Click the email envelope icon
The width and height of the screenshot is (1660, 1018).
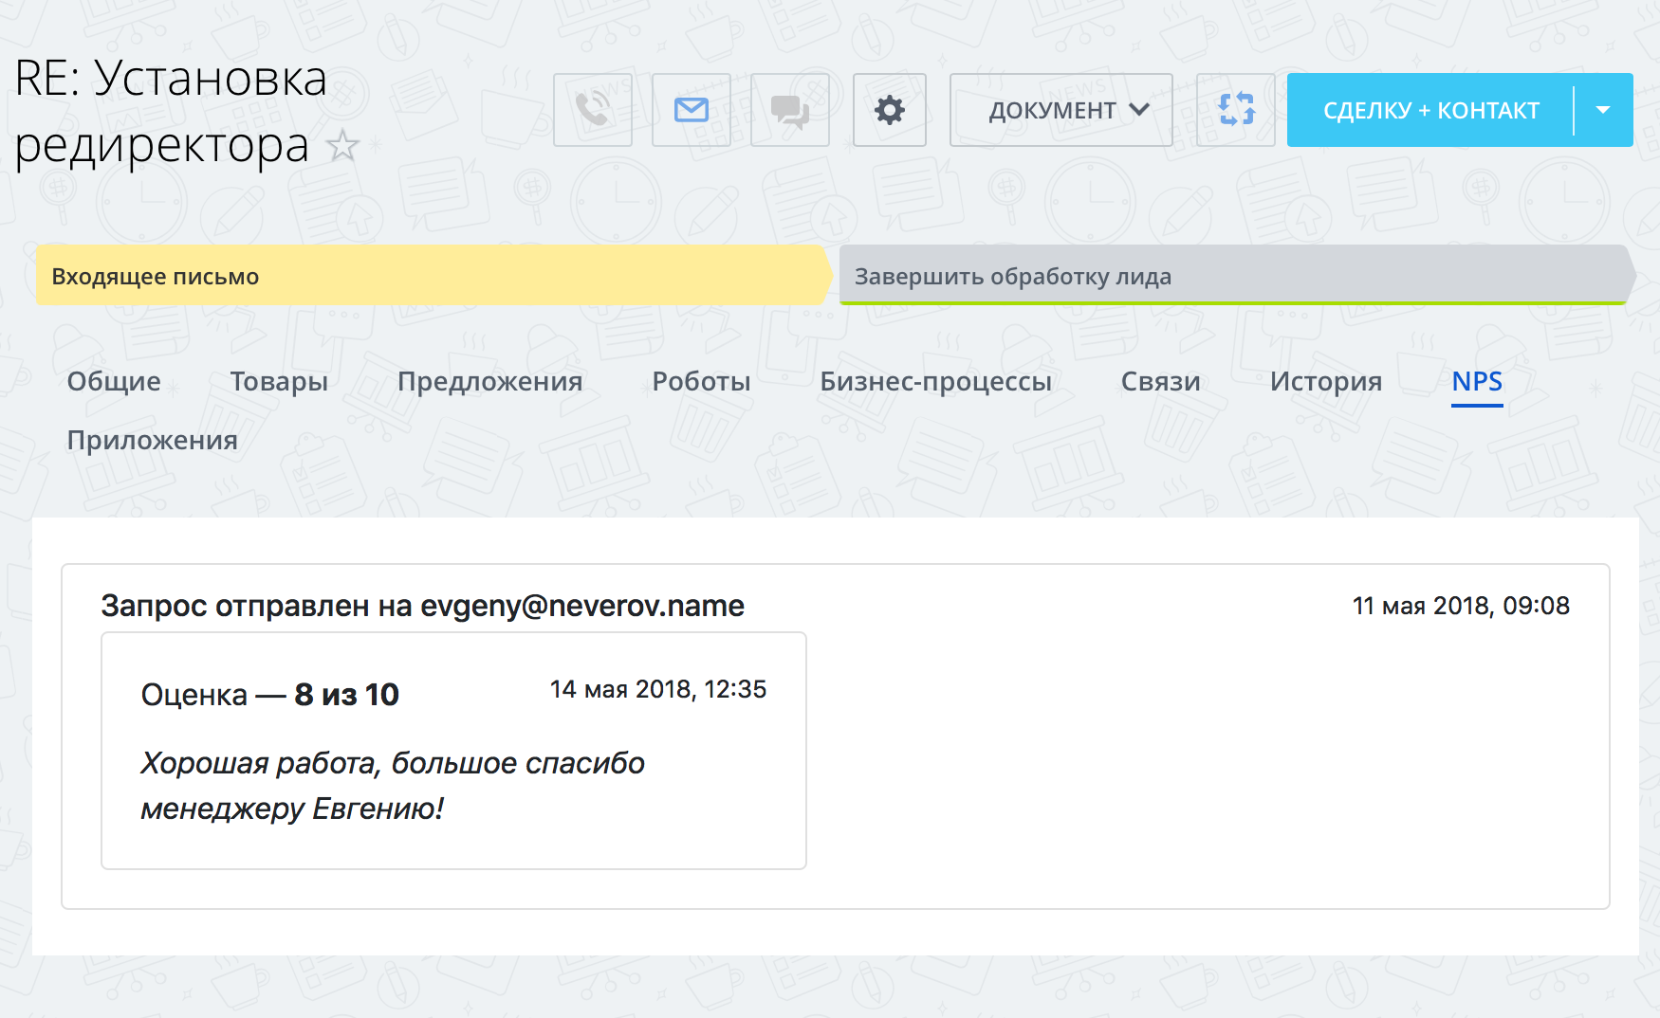(692, 110)
